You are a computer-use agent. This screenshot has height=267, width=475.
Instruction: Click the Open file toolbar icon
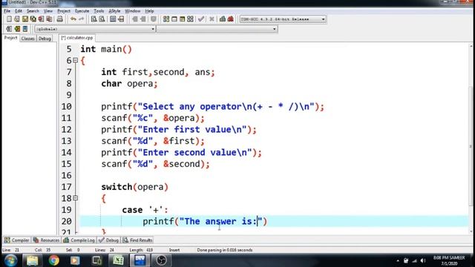(17, 19)
